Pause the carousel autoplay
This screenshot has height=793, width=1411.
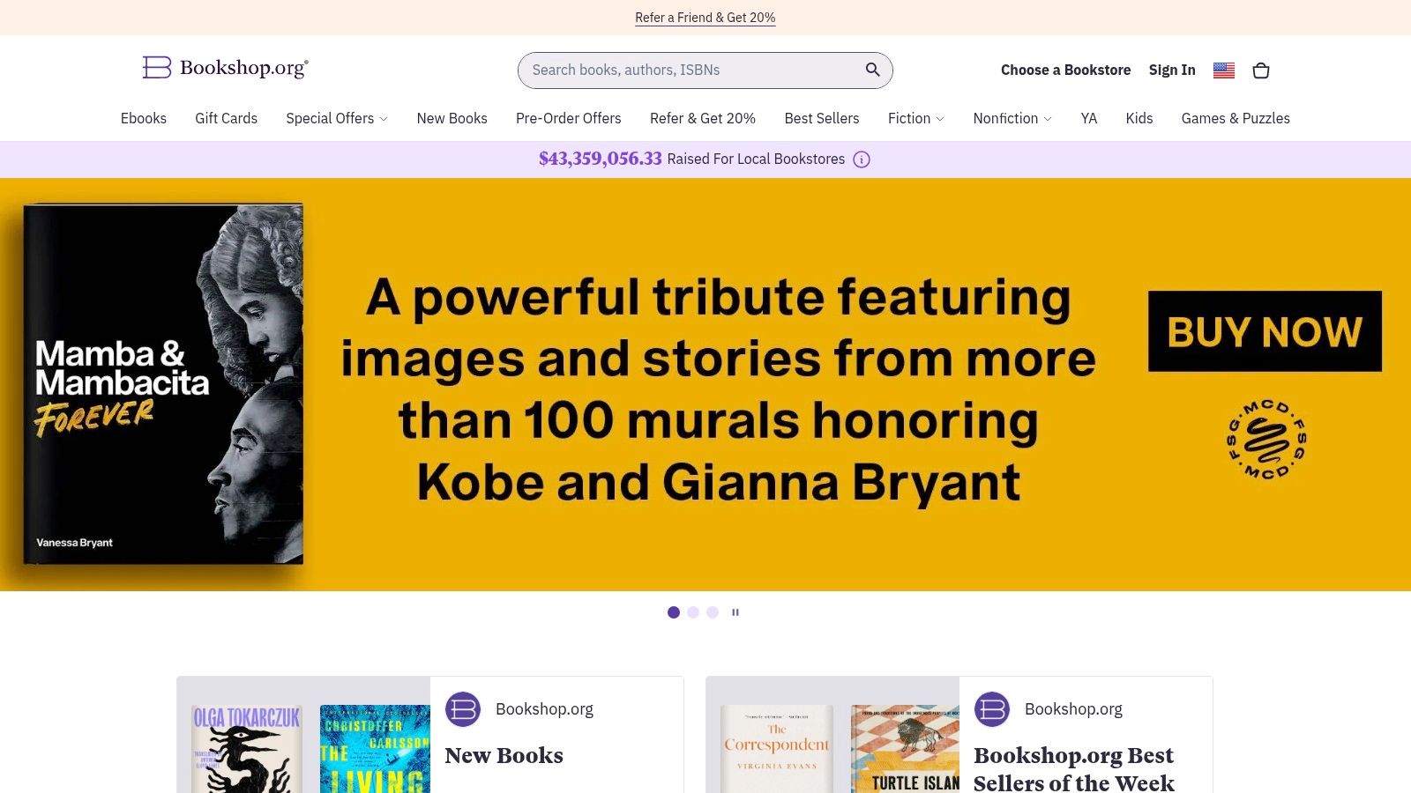(735, 611)
